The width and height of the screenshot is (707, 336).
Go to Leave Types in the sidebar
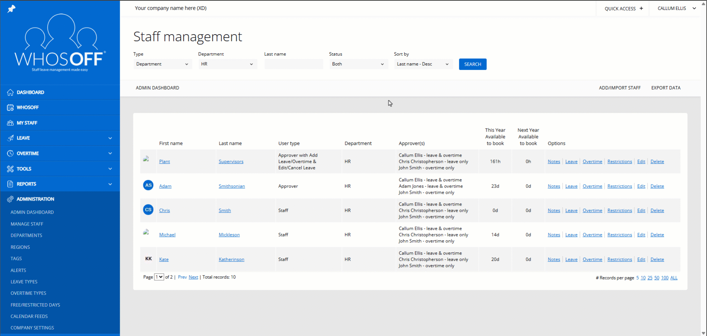(x=24, y=282)
